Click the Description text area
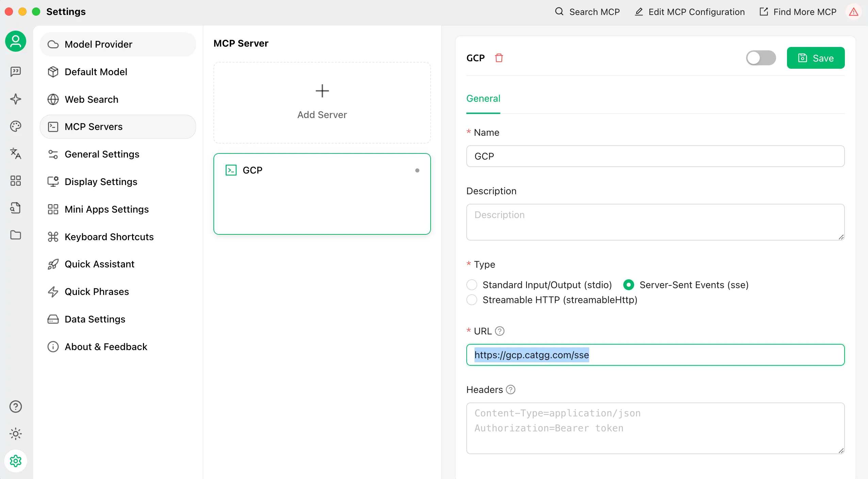The width and height of the screenshot is (868, 479). tap(655, 222)
